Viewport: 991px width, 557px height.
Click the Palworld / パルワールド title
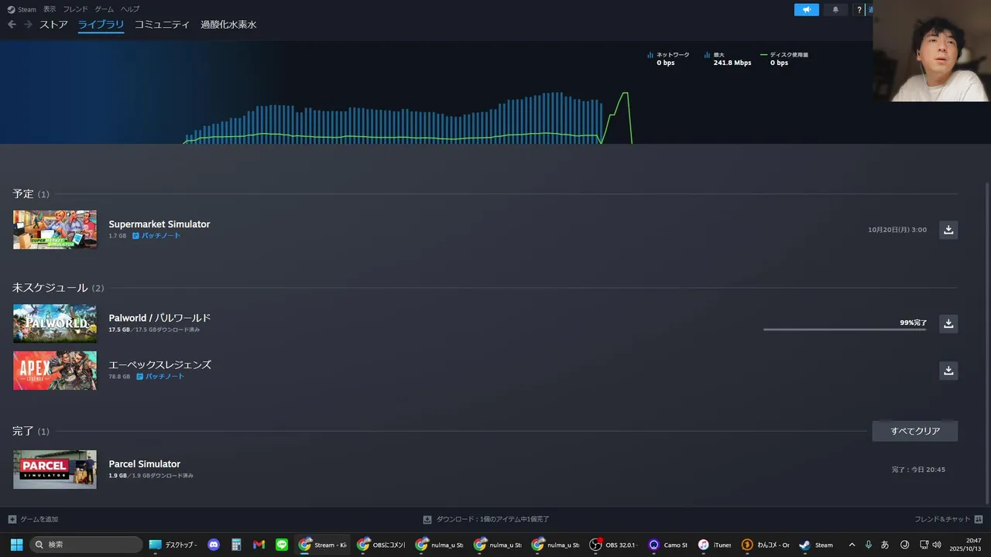(x=159, y=318)
